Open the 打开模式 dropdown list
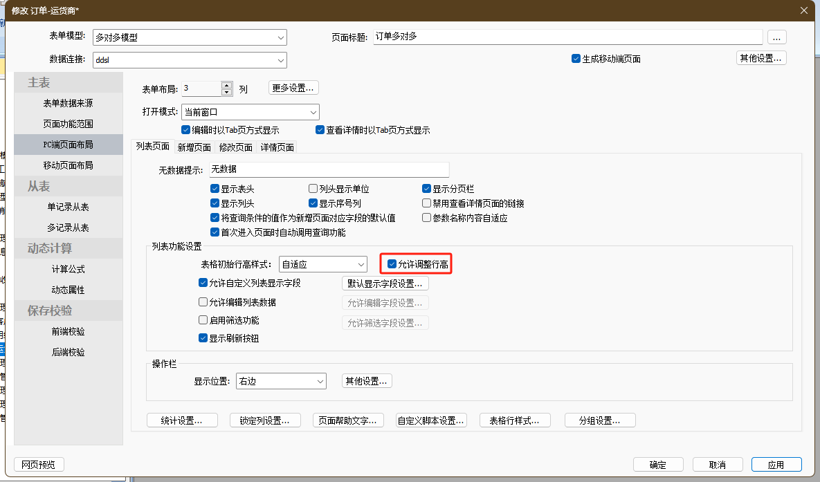Screen dimensions: 820x482 313,112
